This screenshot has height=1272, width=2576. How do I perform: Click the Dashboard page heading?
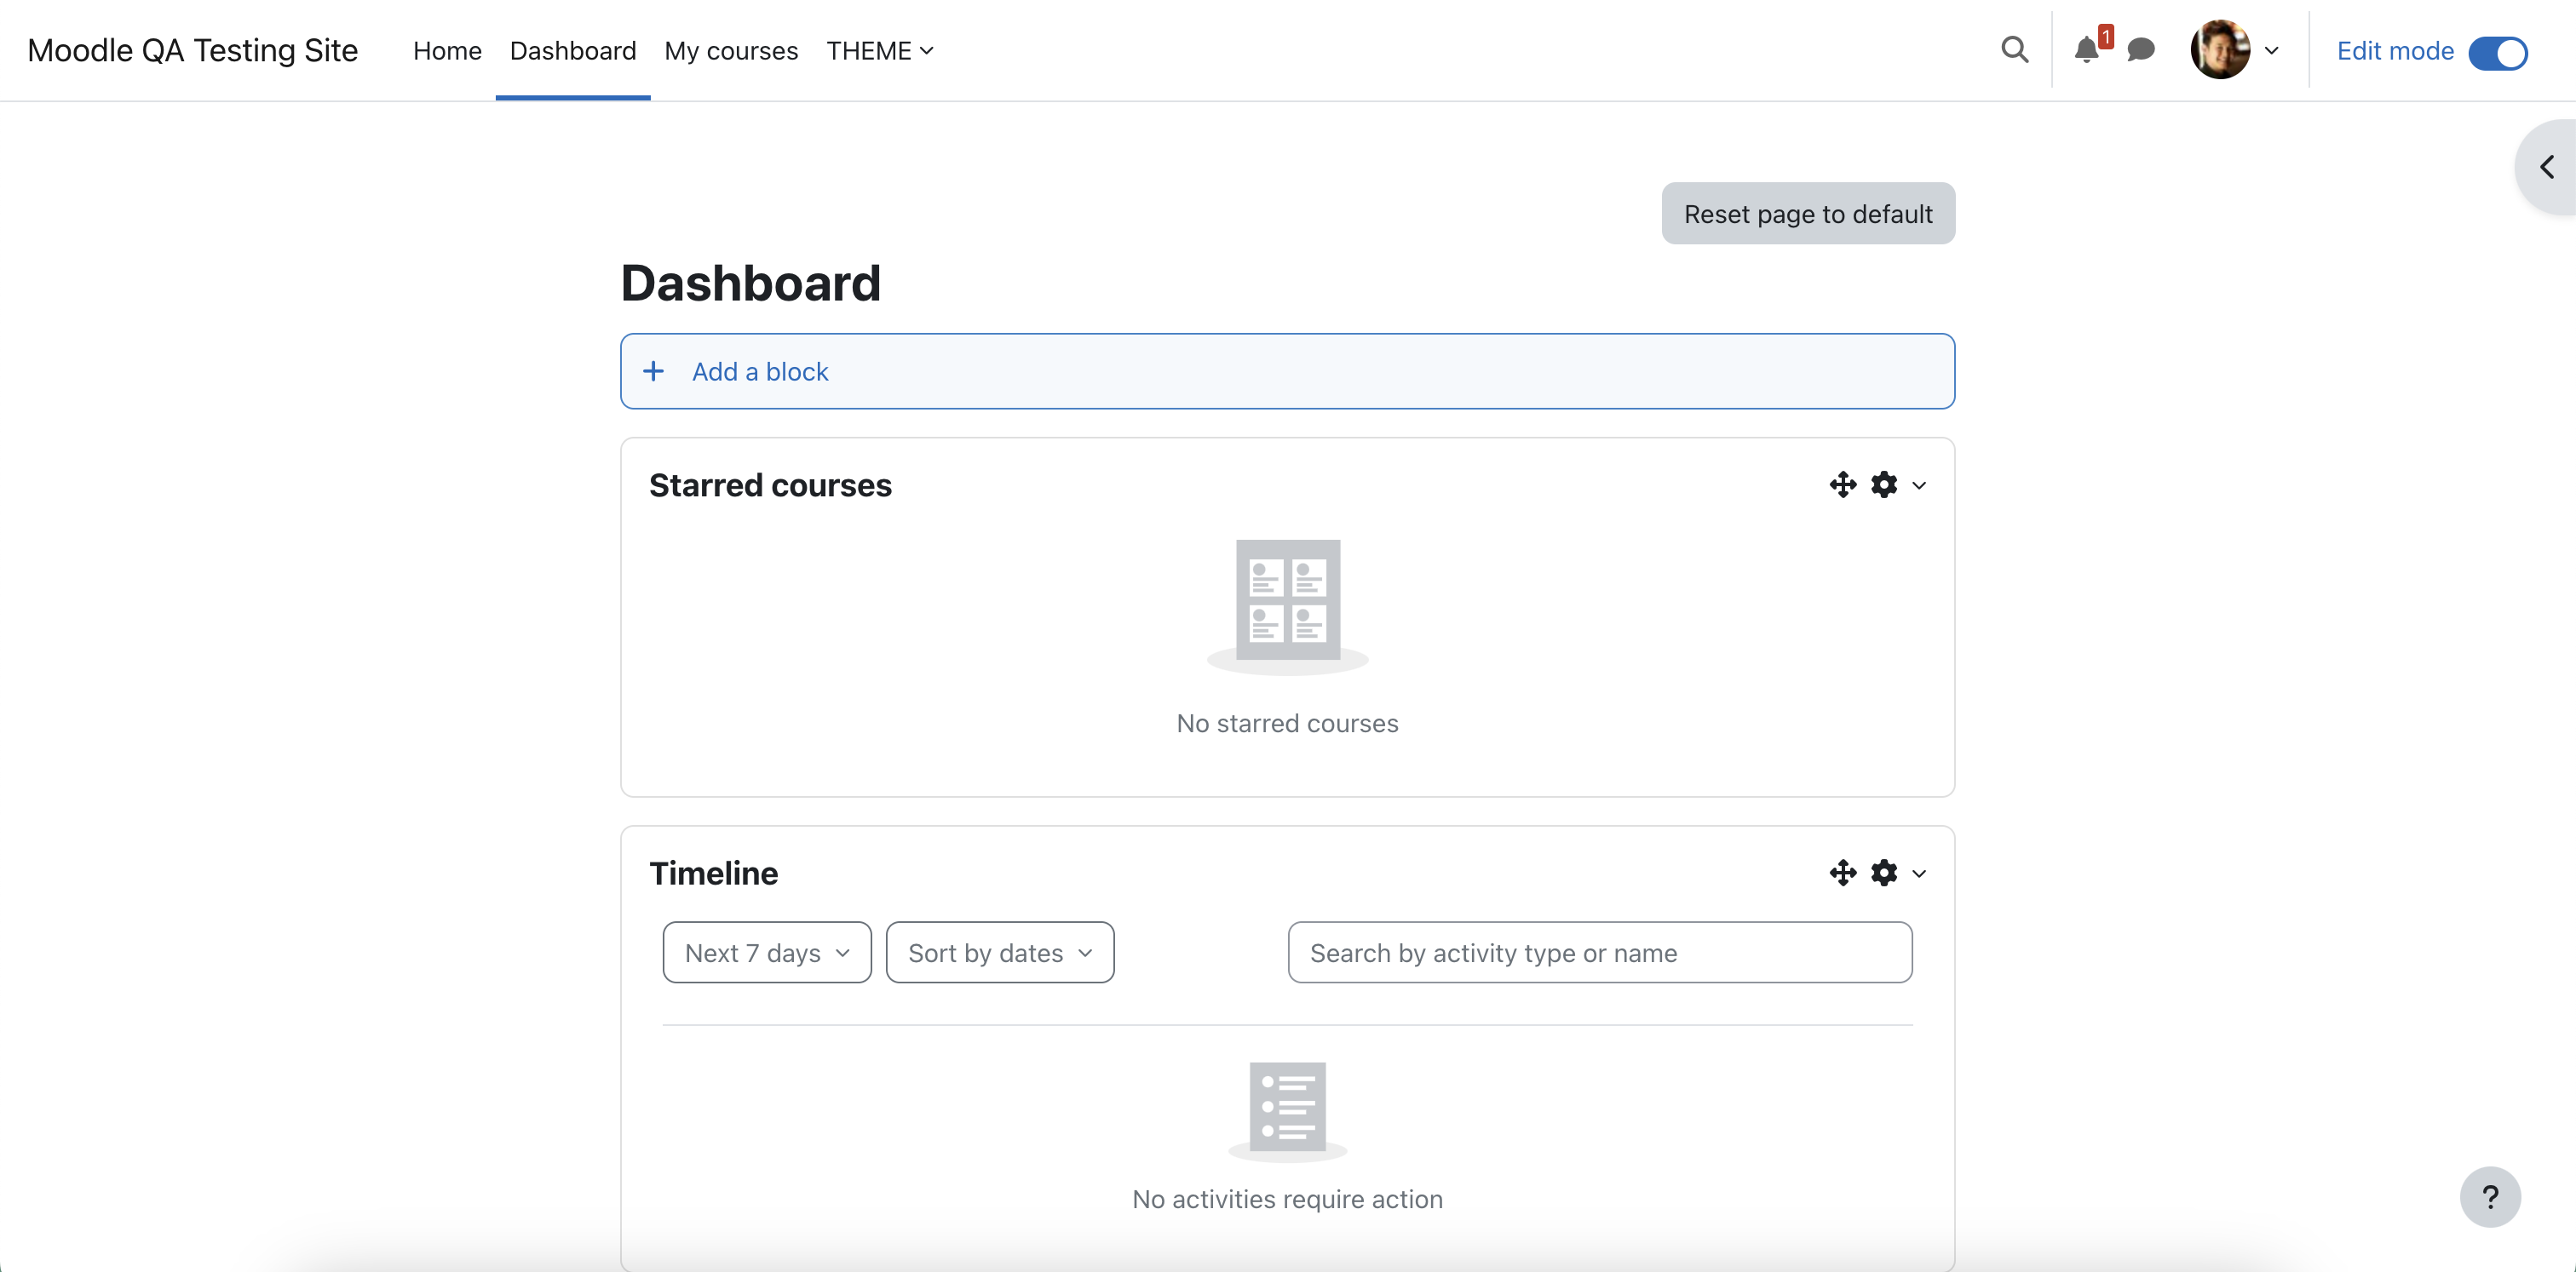[751, 284]
